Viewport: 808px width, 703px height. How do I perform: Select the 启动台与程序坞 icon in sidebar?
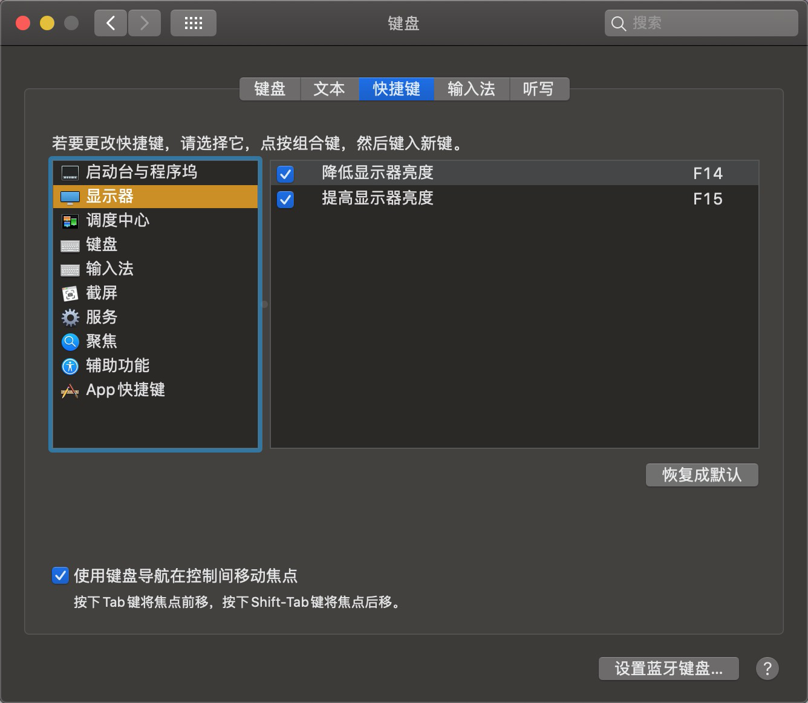(70, 173)
